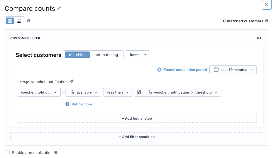Click the 0 matched customers text
The width and height of the screenshot is (273, 158).
click(243, 21)
